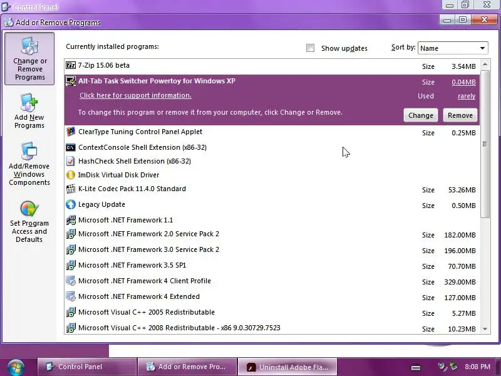Select the Change or Remove Programs icon

29,59
